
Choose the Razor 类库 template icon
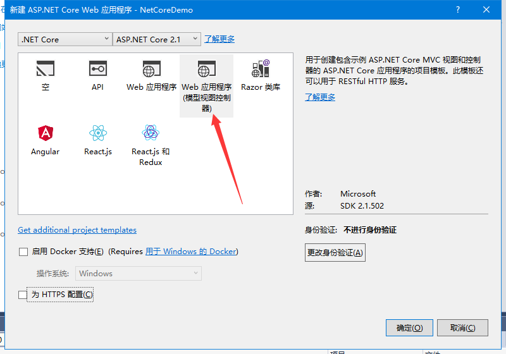[x=261, y=68]
